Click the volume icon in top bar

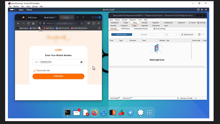202,10
